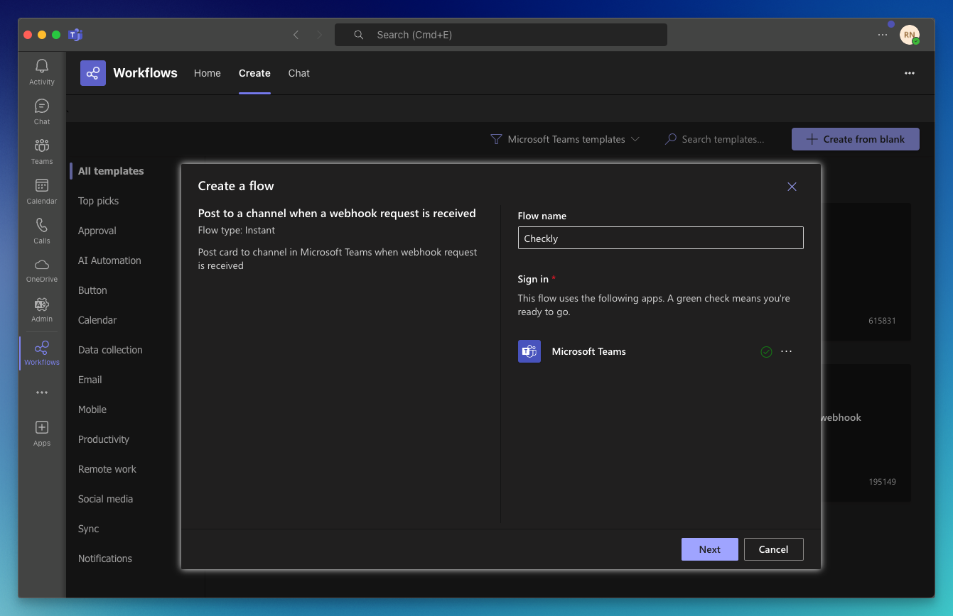Open more options for the Teams connection

(x=786, y=351)
